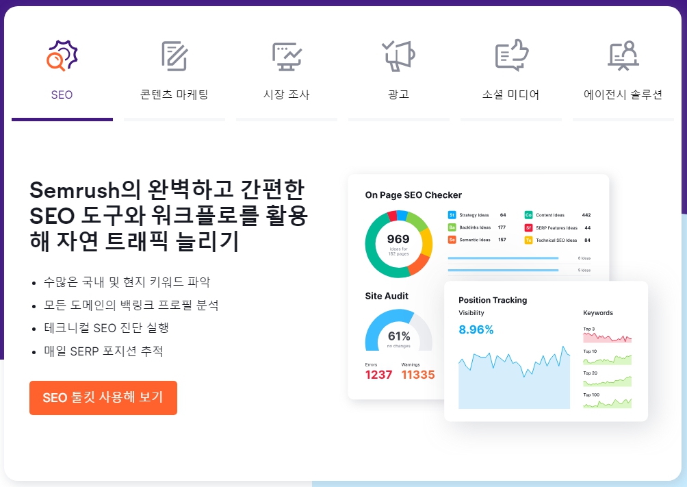Image resolution: width=687 pixels, height=487 pixels.
Task: Click the 5 ideas progress bar
Action: [503, 271]
